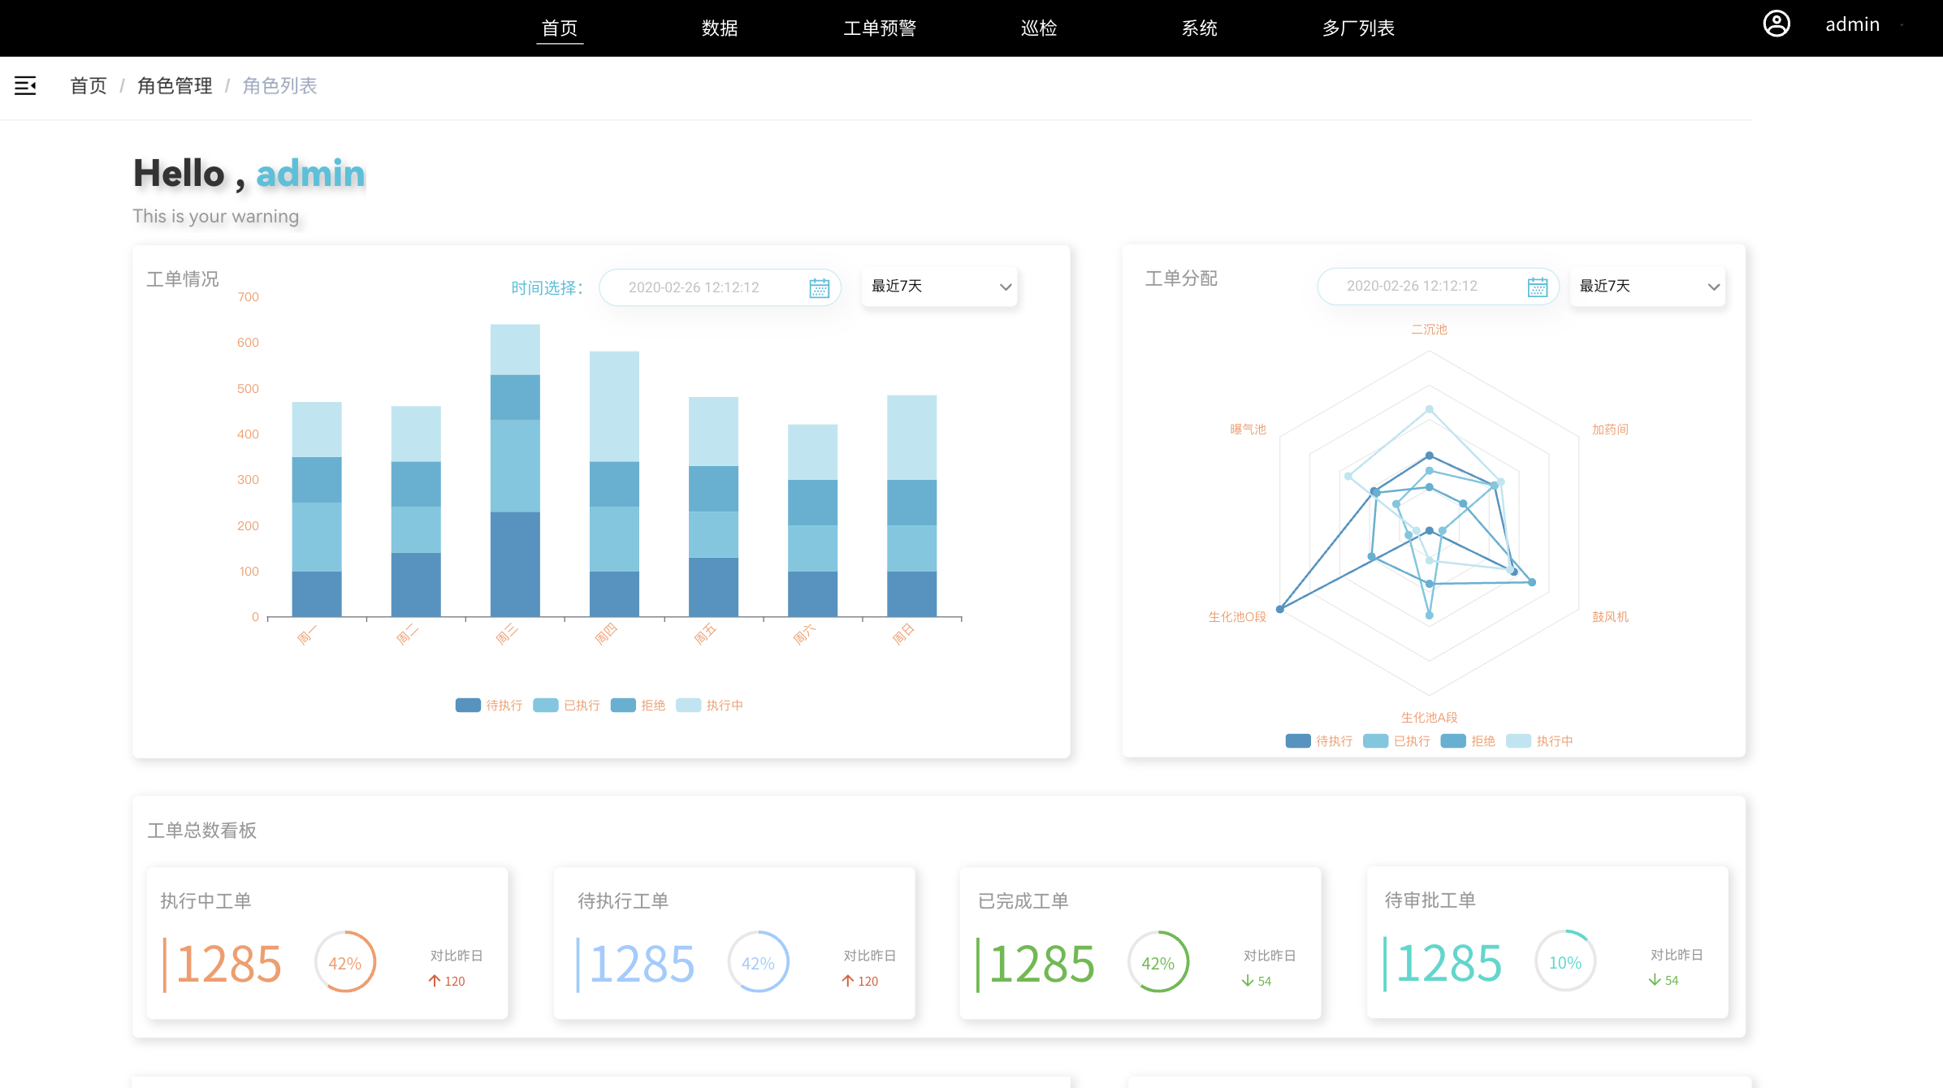
Task: Click up arrow 120 in 待执行工单 card
Action: [x=859, y=981]
